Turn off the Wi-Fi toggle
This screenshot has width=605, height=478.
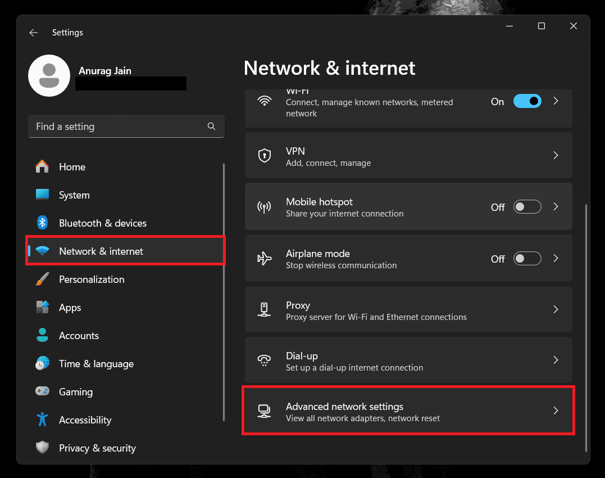[527, 101]
